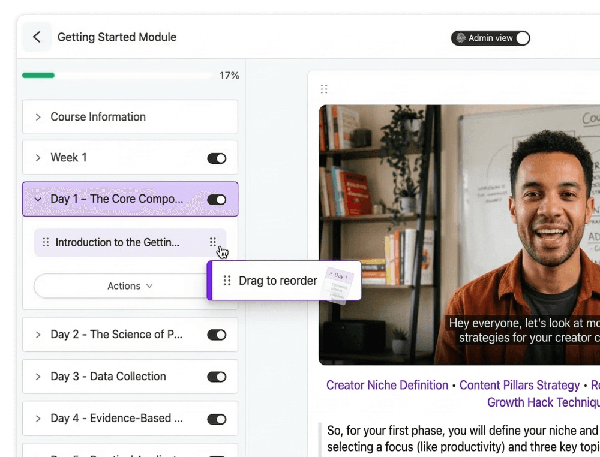The height and width of the screenshot is (457, 600).
Task: Toggle the Week 1 visibility switch
Action: tap(217, 158)
